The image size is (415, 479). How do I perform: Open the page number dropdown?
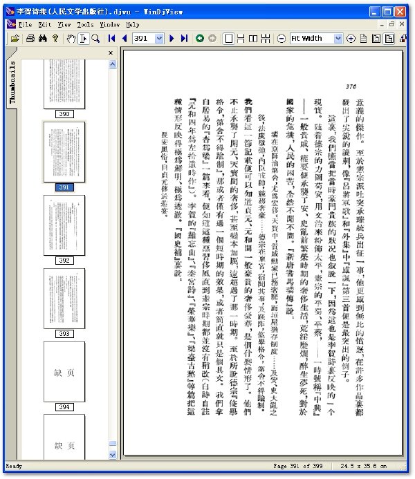tap(159, 39)
